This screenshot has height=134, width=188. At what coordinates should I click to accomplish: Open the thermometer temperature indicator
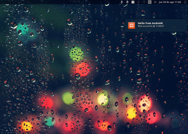coord(122,2)
